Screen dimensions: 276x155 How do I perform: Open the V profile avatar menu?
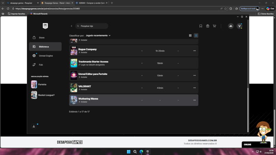point(239,26)
